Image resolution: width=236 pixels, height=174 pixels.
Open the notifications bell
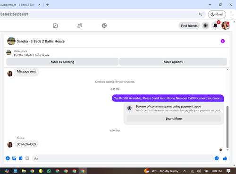[x=215, y=25]
